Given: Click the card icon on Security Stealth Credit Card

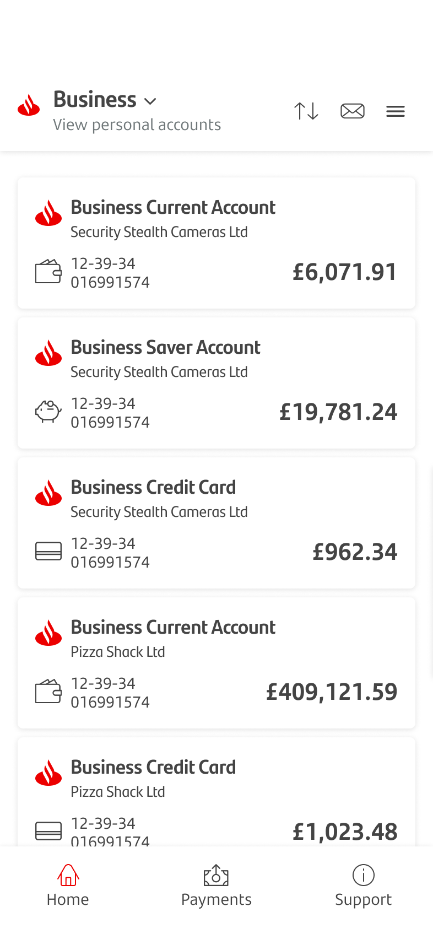Looking at the screenshot, I should [x=48, y=551].
